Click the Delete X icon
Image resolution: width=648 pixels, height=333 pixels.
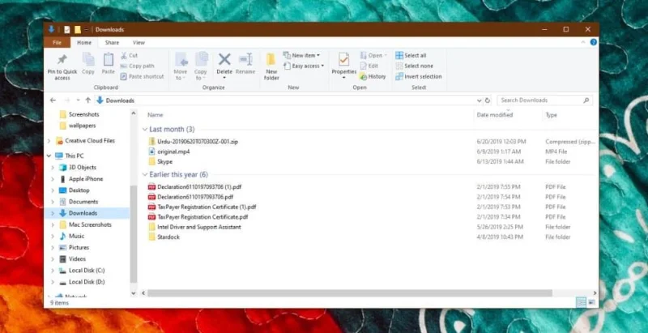click(224, 59)
